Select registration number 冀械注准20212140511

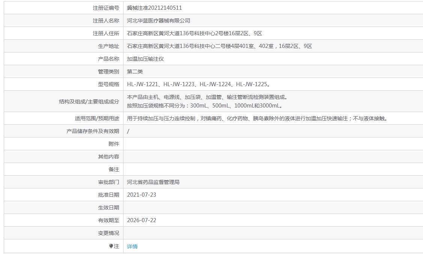coord(154,8)
